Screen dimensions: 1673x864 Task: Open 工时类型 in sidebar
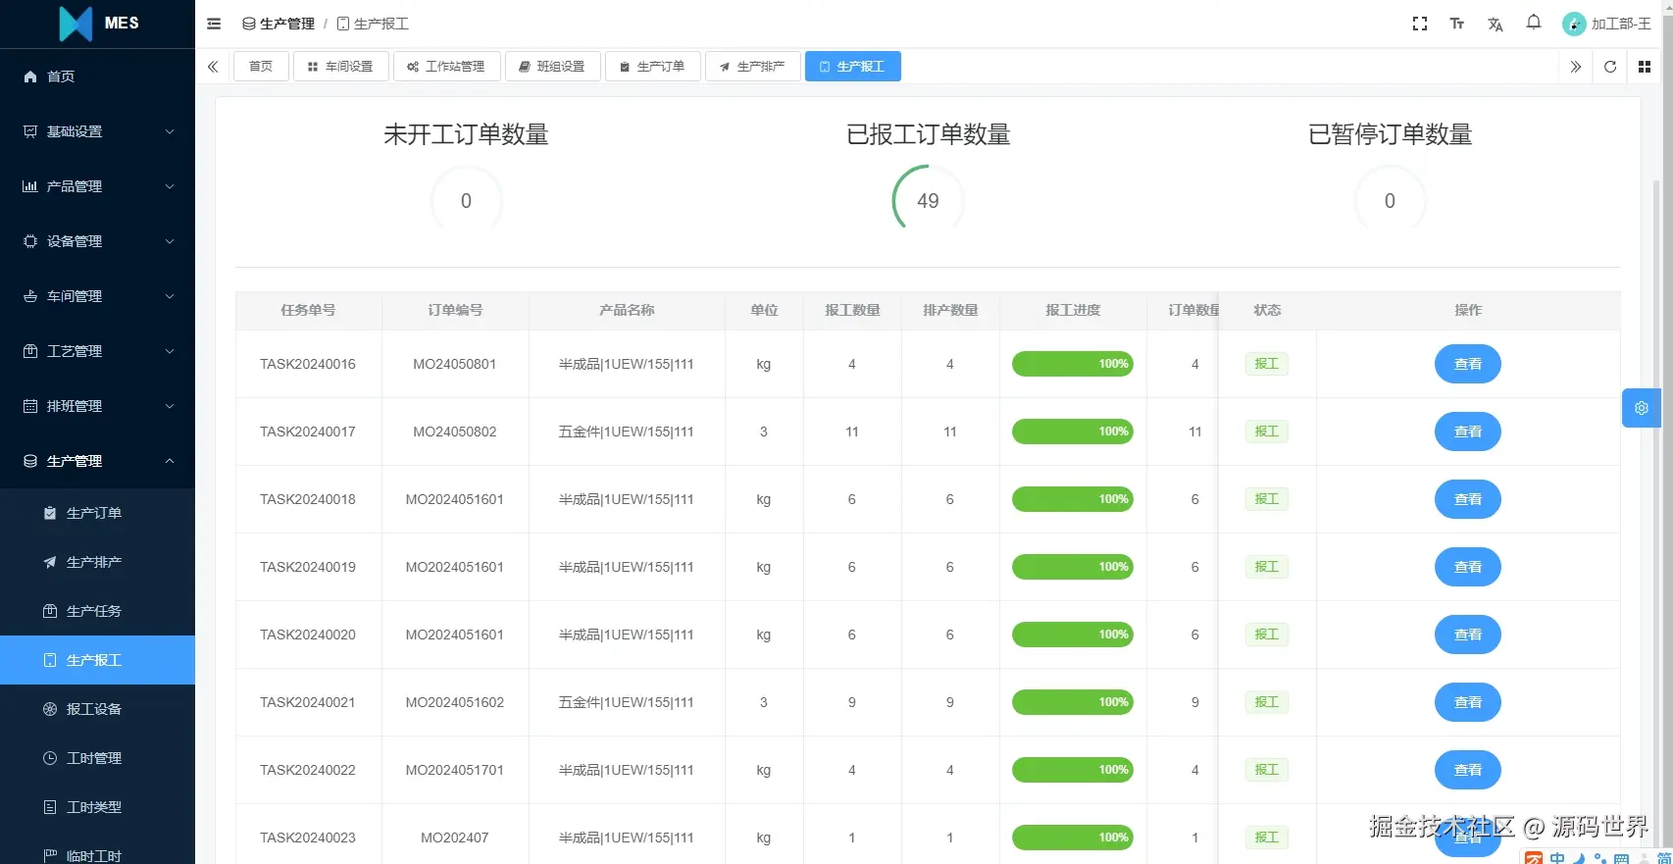tap(97, 807)
